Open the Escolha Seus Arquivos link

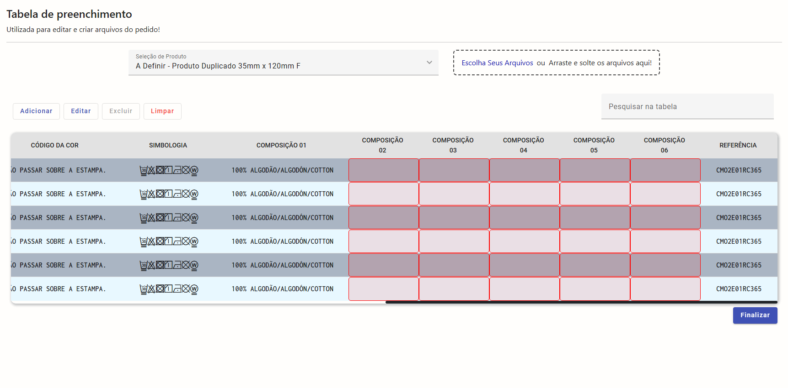(x=497, y=63)
